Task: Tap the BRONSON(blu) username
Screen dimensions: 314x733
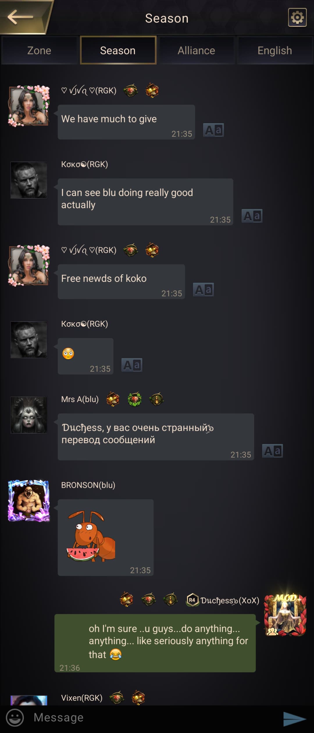Action: click(x=88, y=485)
